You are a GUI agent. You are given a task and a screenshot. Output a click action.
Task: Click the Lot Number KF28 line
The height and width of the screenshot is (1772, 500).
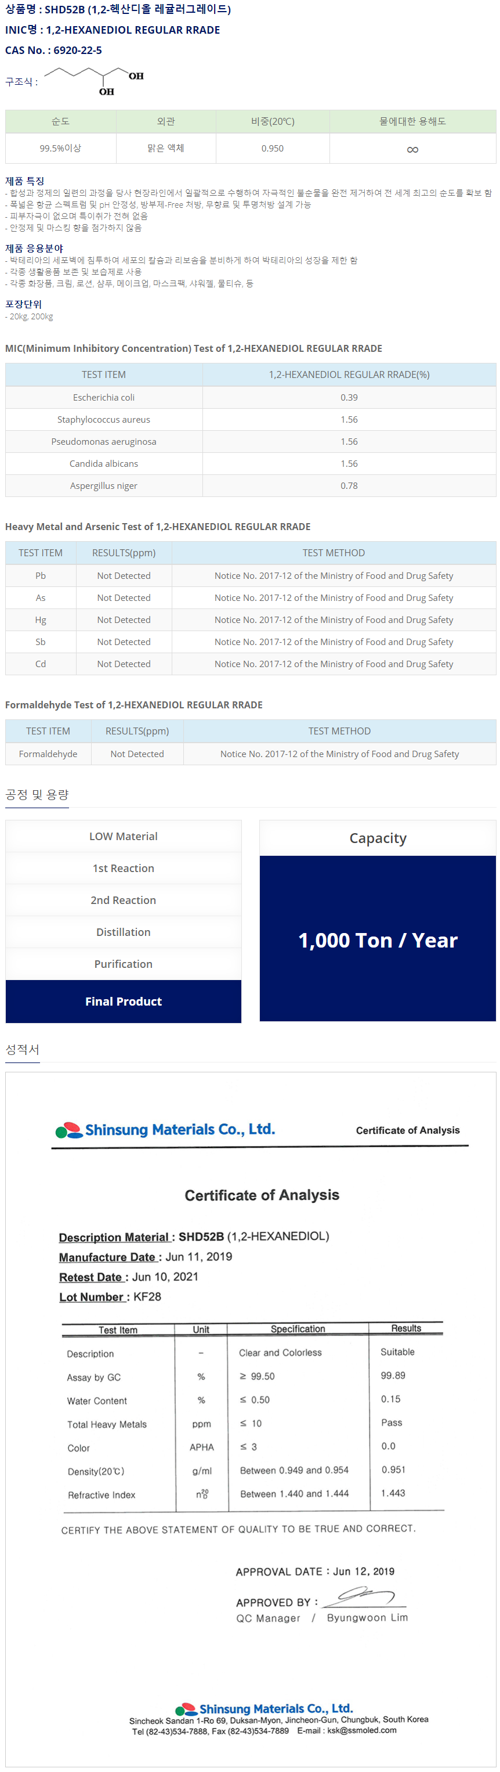pyautogui.click(x=110, y=1296)
